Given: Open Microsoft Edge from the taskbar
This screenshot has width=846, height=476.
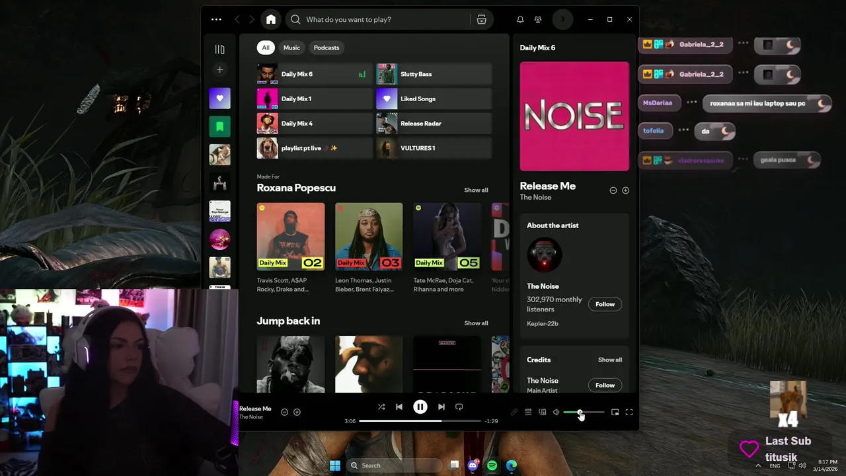Looking at the screenshot, I should point(512,465).
